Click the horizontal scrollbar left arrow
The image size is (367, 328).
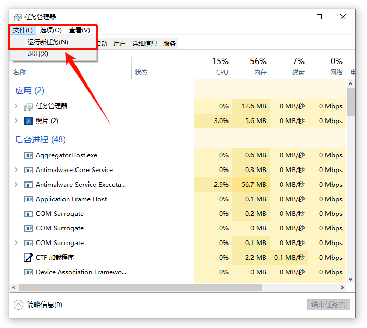click(x=14, y=287)
